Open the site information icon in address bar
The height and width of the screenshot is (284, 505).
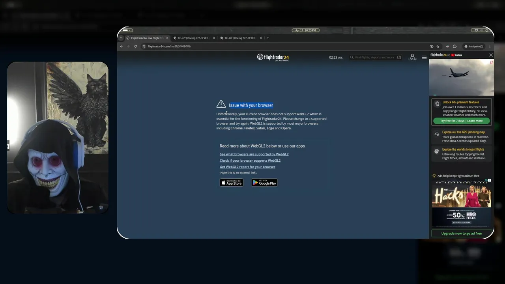click(x=144, y=46)
